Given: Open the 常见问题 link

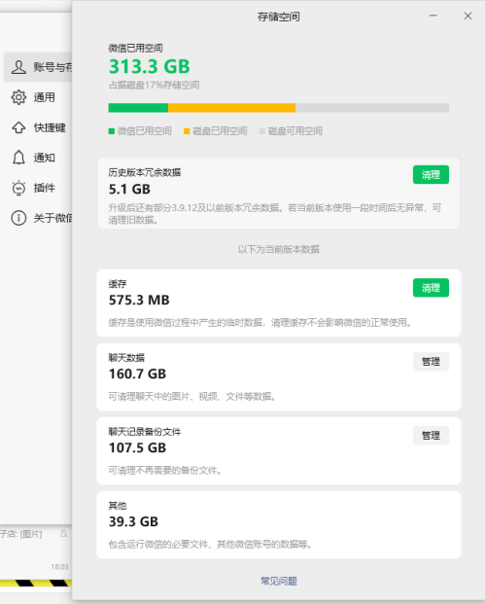Looking at the screenshot, I should point(279,581).
